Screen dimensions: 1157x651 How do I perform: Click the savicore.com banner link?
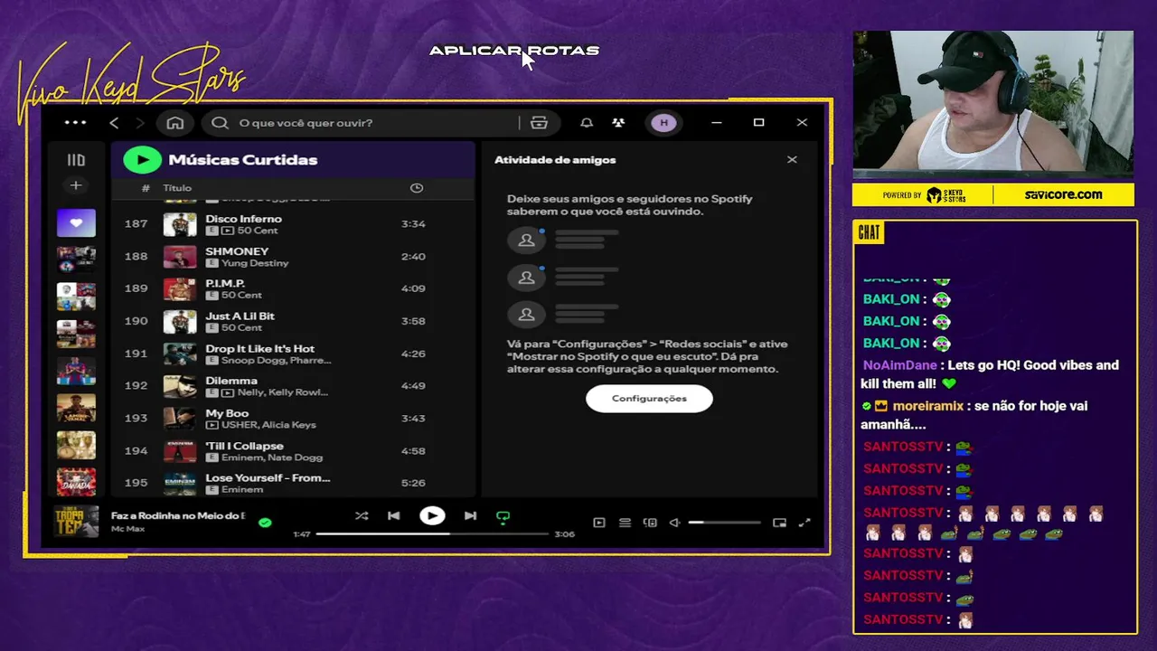[1063, 194]
